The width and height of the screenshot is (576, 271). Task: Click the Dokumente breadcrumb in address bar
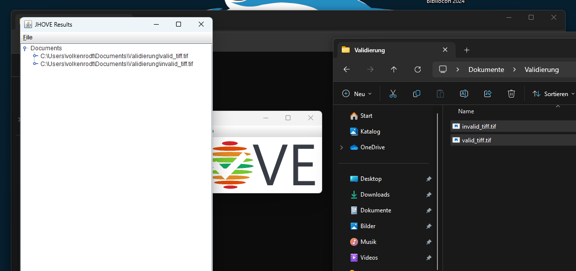click(x=486, y=69)
